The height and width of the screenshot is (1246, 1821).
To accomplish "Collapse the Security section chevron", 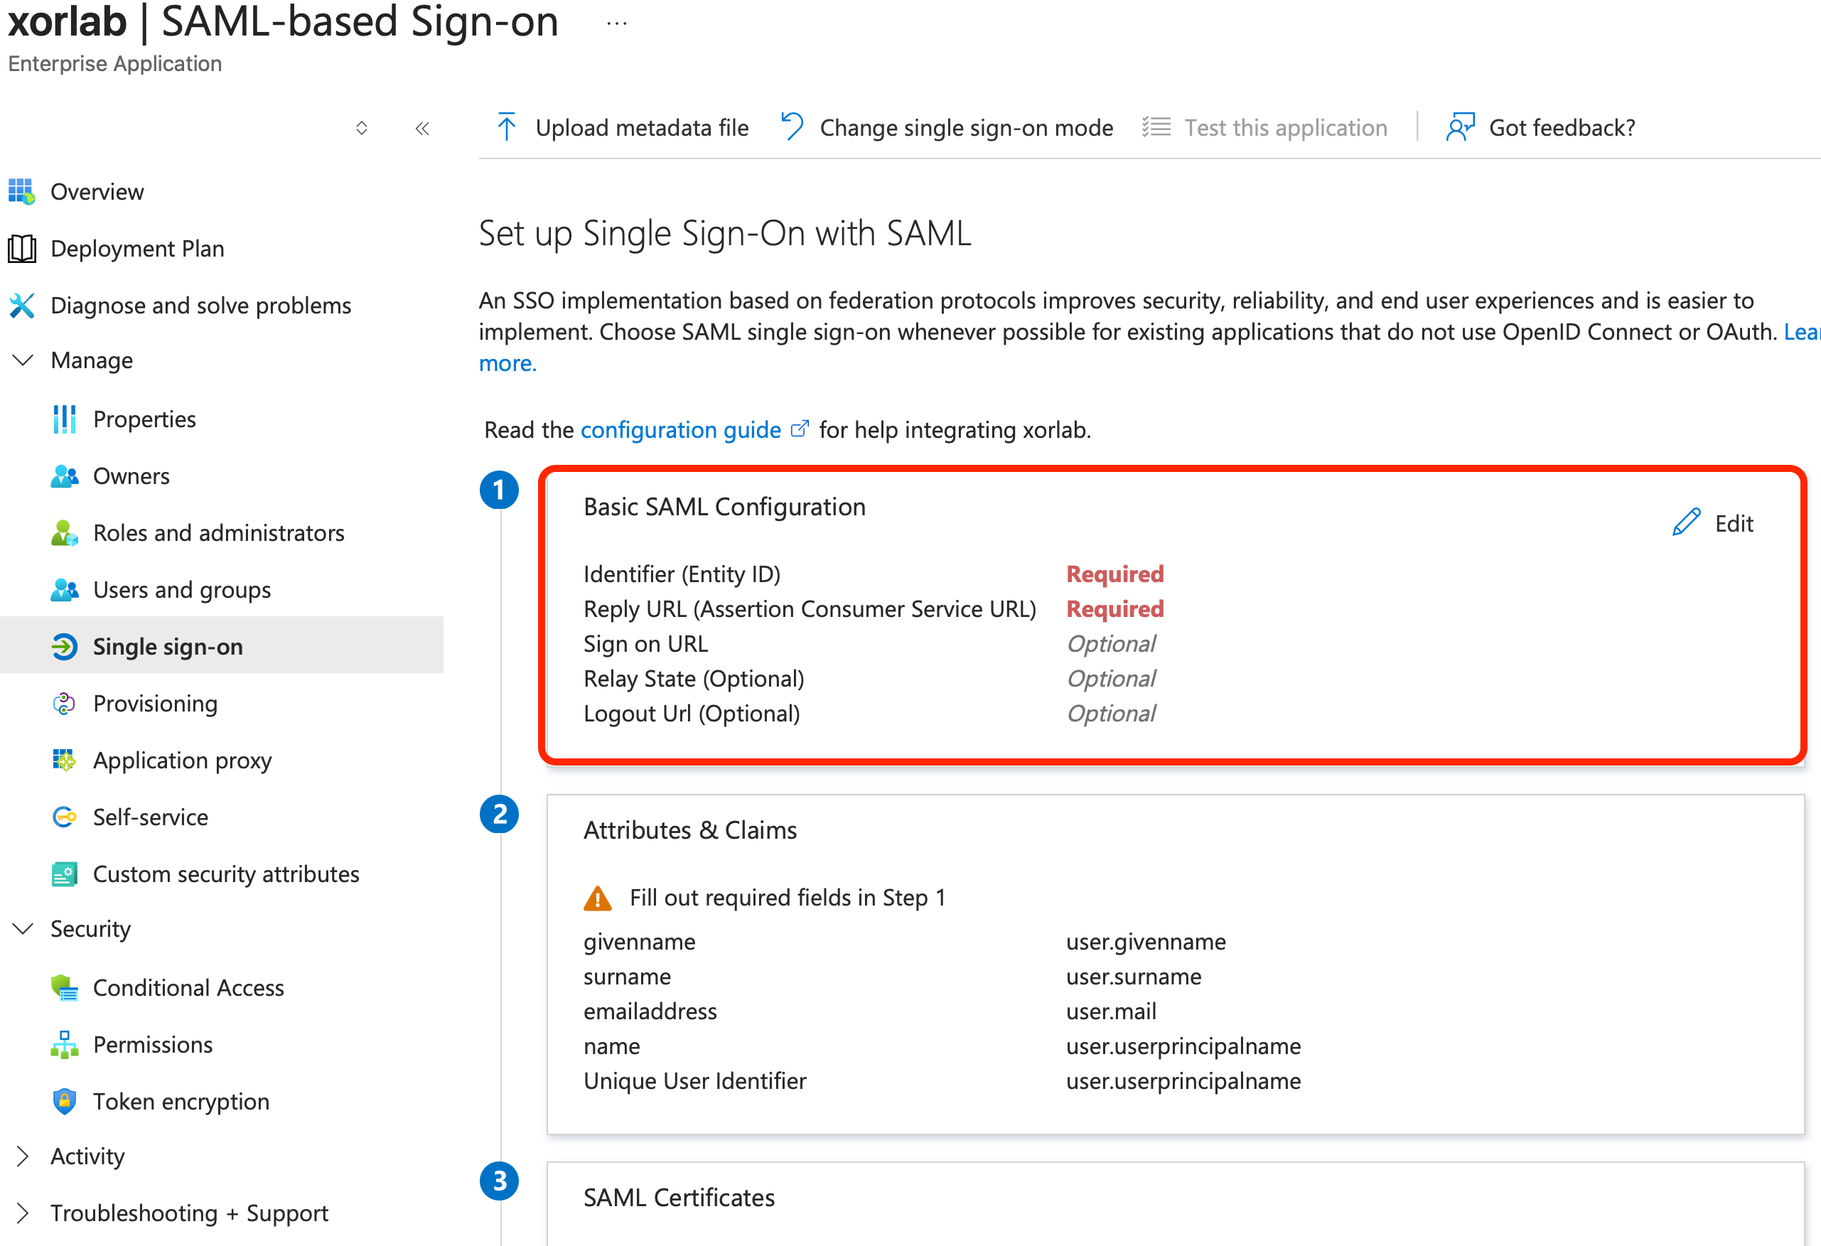I will pyautogui.click(x=23, y=928).
